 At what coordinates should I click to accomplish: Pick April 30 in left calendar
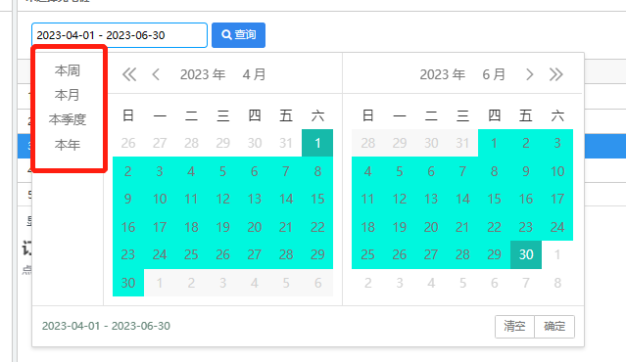[x=128, y=283]
